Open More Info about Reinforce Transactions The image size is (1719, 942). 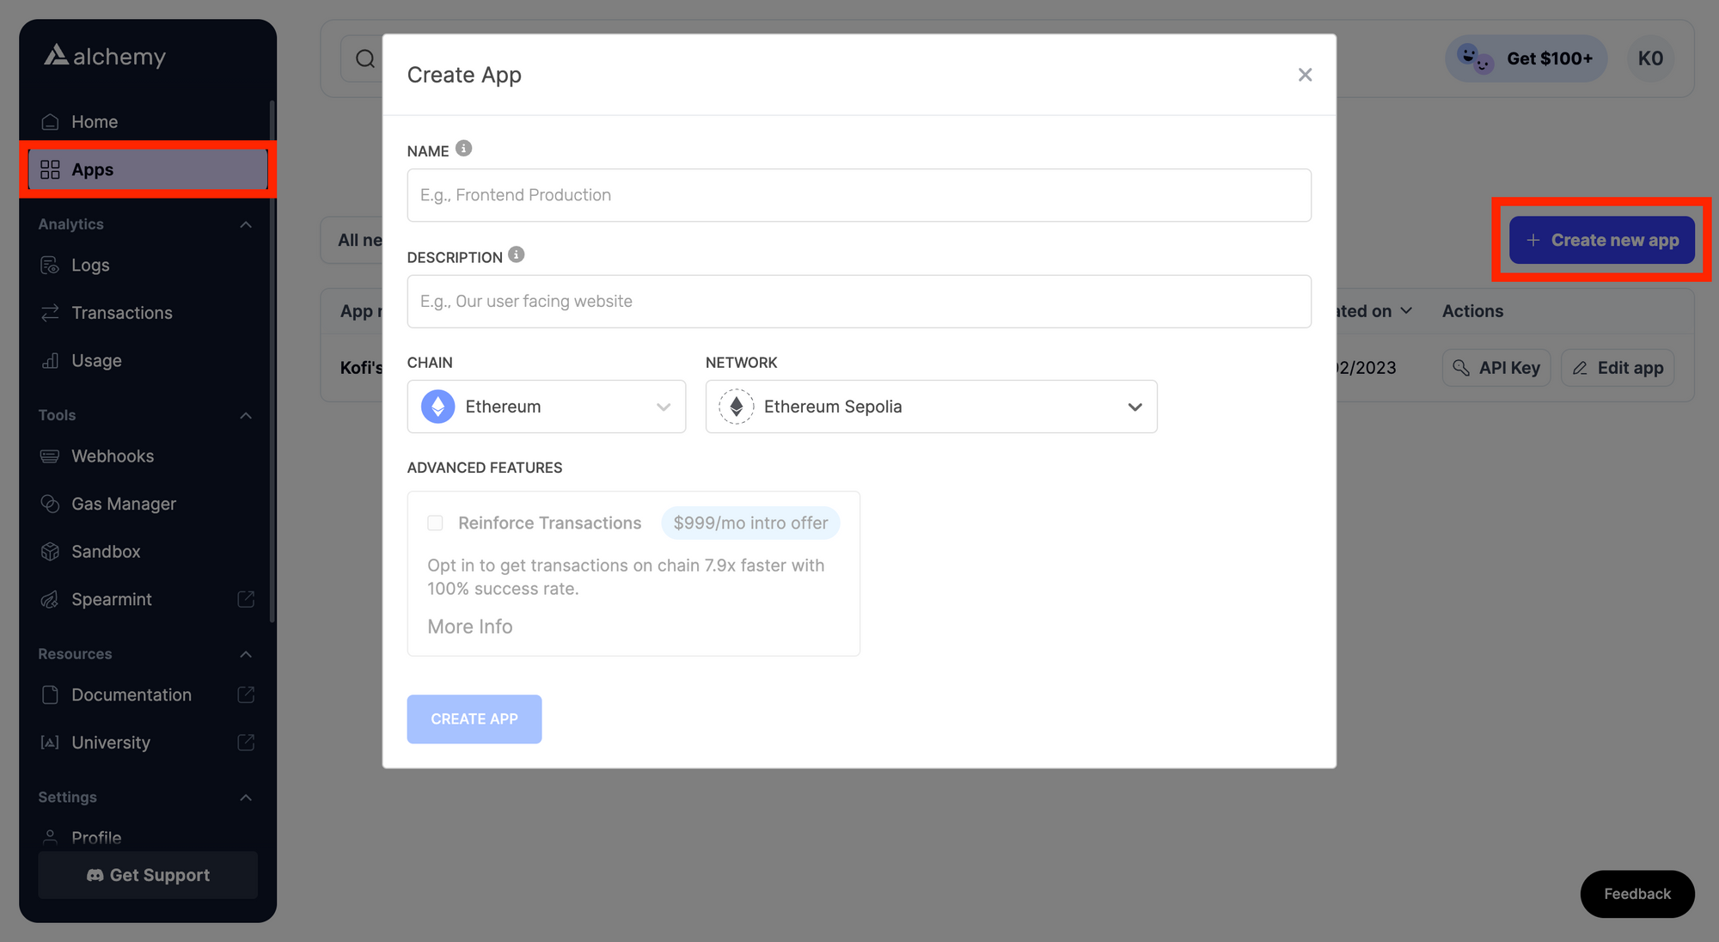click(x=469, y=627)
